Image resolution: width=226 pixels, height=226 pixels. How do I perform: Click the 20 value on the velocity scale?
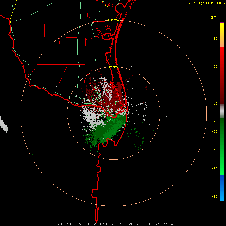(216, 94)
